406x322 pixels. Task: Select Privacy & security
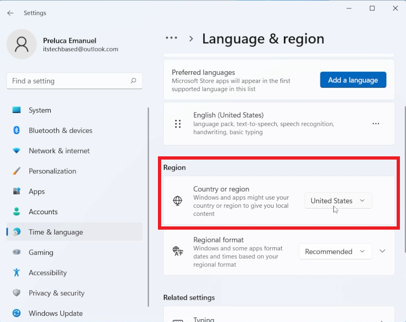(56, 293)
